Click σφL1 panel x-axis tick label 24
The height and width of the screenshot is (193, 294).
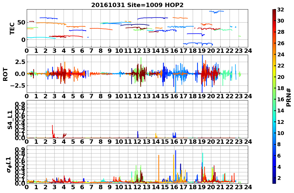[248, 187]
